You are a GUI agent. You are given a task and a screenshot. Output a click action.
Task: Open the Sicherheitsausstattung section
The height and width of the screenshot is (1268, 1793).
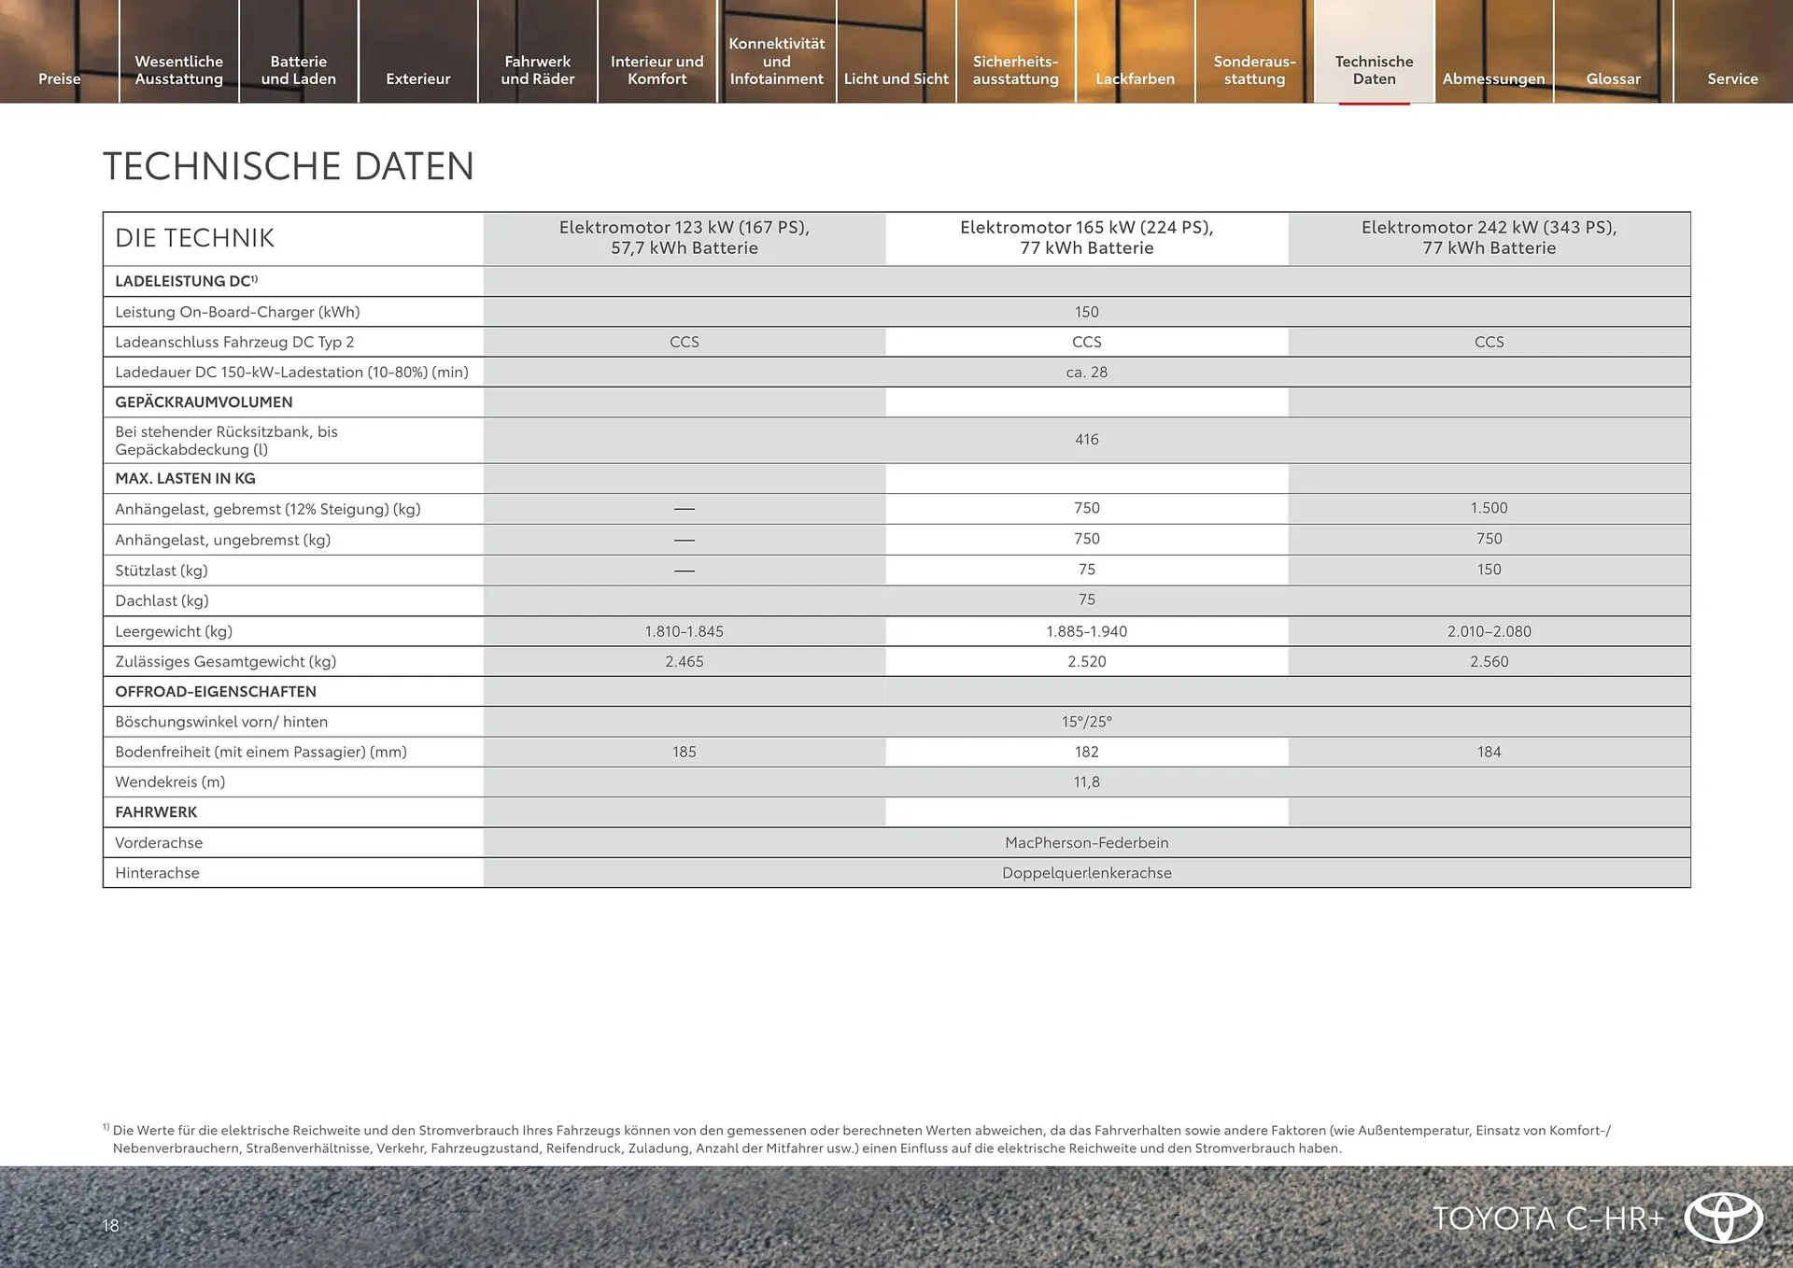[1015, 70]
